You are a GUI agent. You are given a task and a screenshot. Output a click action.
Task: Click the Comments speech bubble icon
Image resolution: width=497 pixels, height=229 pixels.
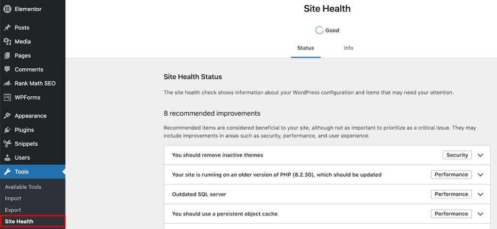(x=7, y=70)
